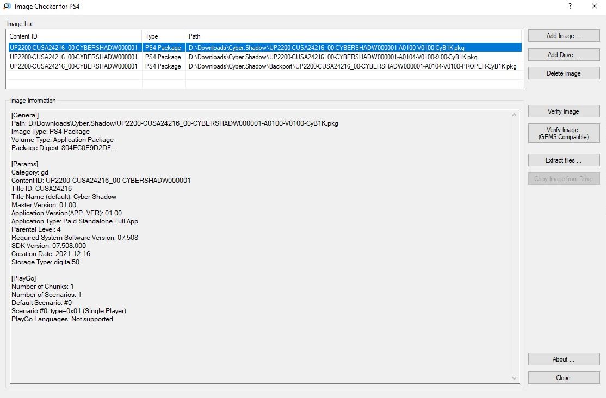Click the Image Checker app icon in title bar
The width and height of the screenshot is (606, 398).
click(x=7, y=6)
